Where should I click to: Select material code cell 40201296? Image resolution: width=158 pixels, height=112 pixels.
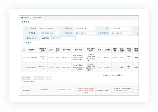pos(66,67)
